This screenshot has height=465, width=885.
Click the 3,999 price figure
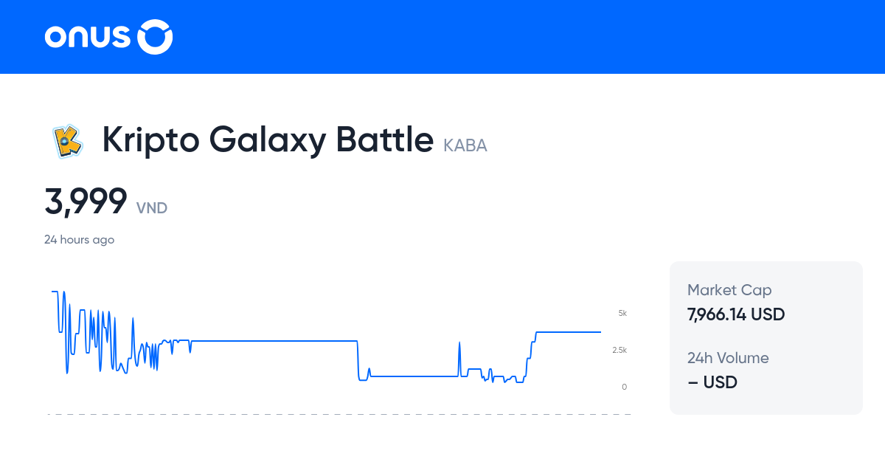(86, 201)
